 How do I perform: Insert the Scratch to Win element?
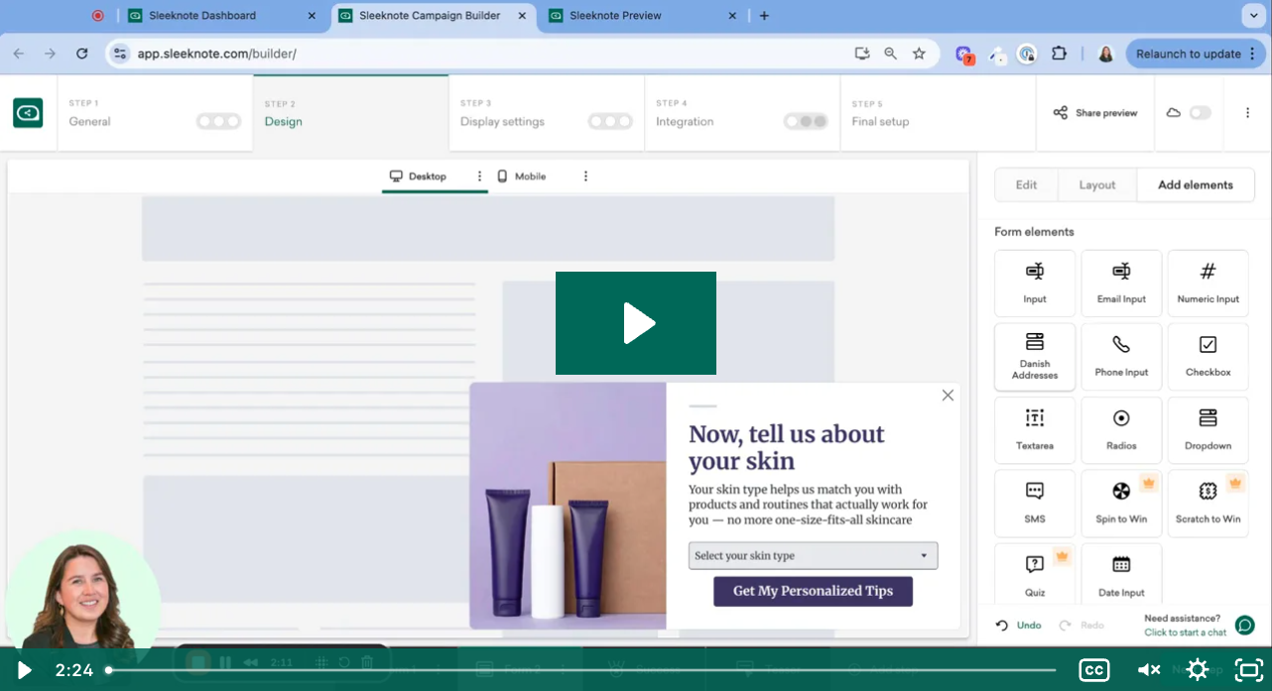(x=1208, y=504)
